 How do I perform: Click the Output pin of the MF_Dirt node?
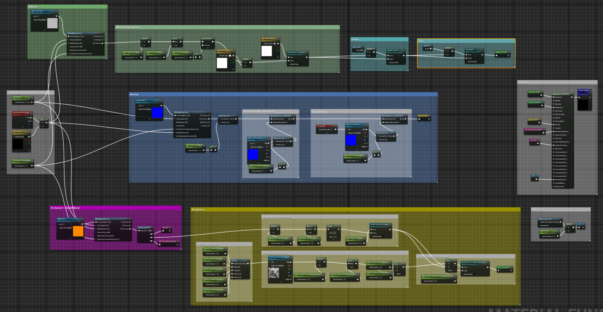431,49
